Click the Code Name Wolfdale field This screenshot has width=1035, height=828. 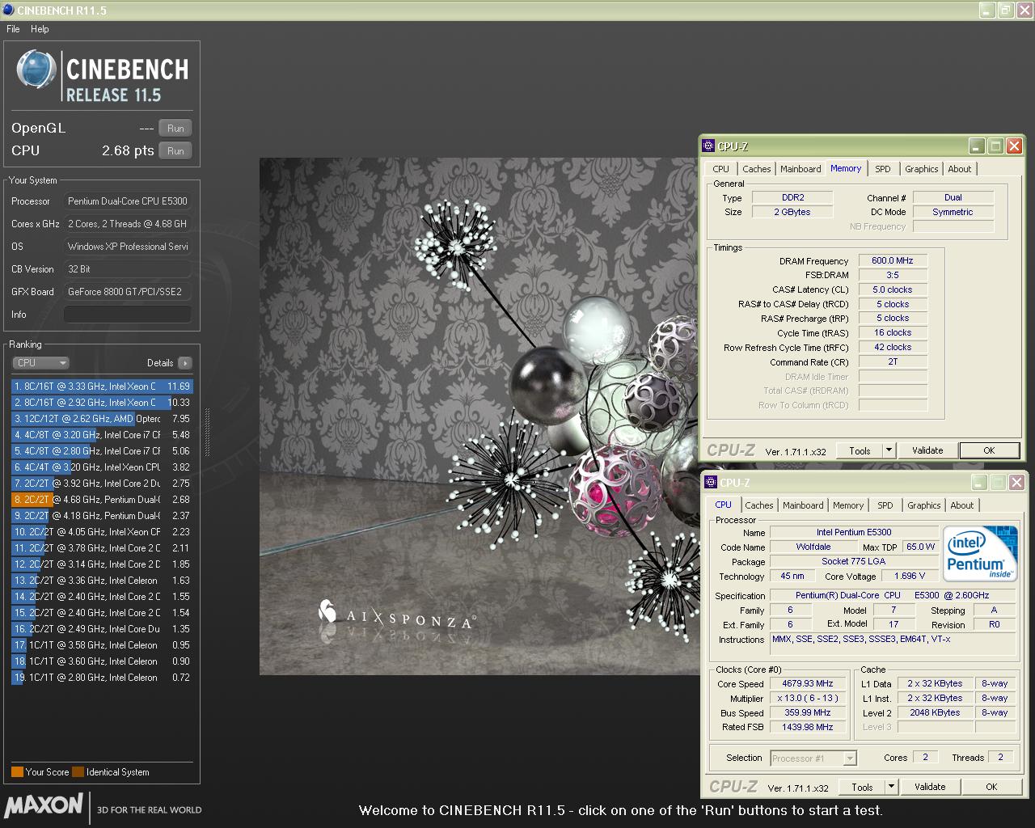pyautogui.click(x=813, y=547)
